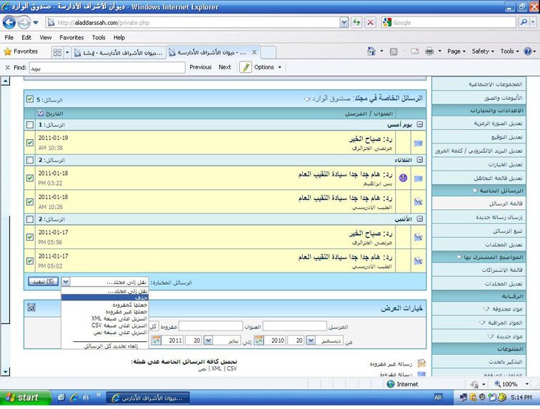Screen dimensions: 540x409
Task: Open the Safety menu dropdown
Action: pyautogui.click(x=482, y=51)
